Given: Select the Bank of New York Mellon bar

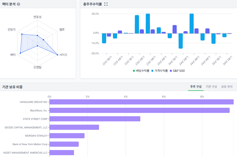Looking at the screenshot, I should [64, 144].
